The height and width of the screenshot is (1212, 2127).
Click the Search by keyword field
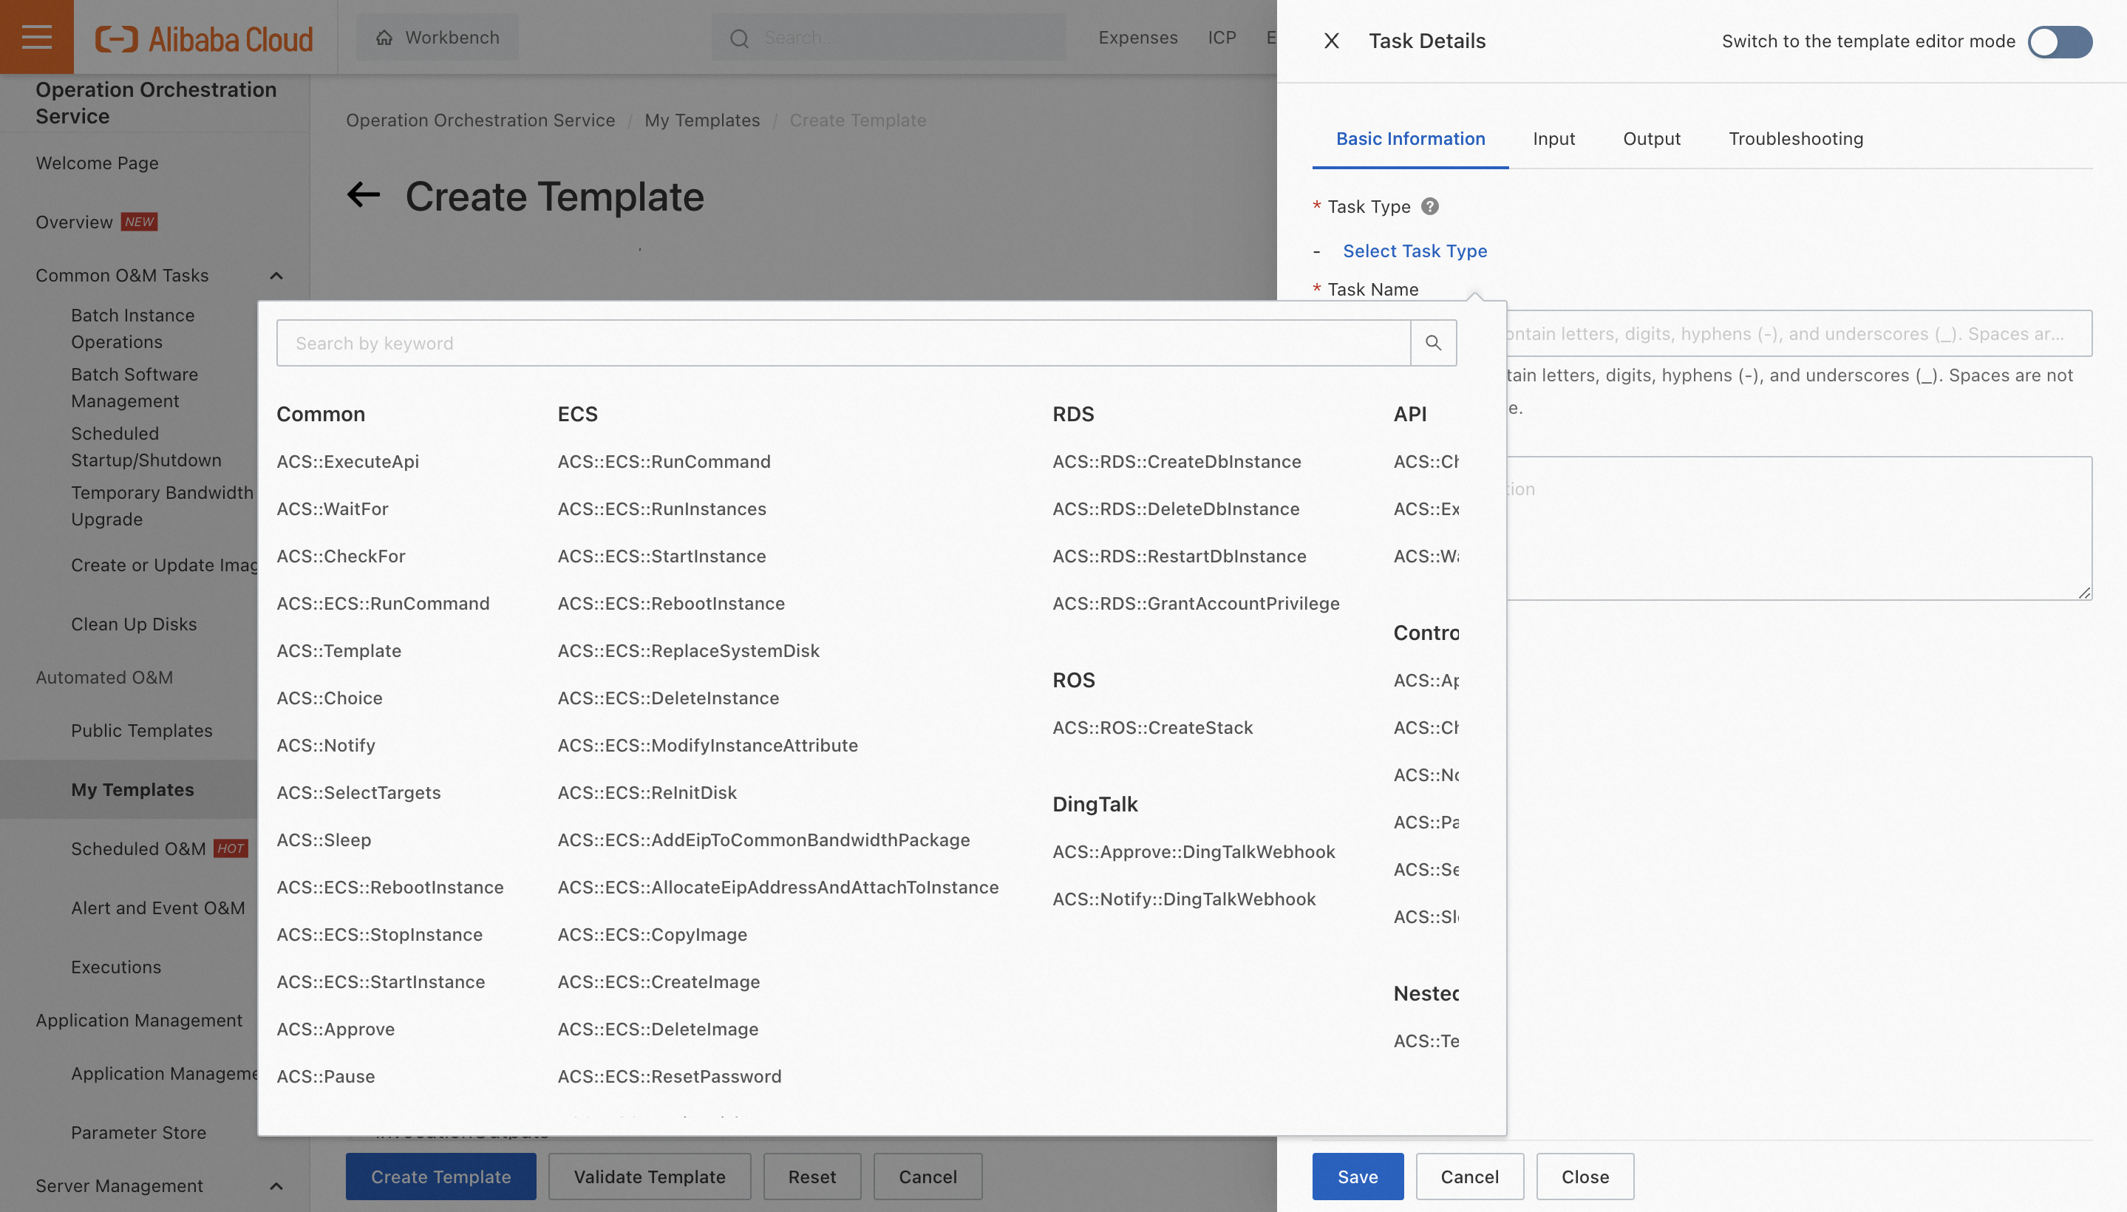point(843,343)
